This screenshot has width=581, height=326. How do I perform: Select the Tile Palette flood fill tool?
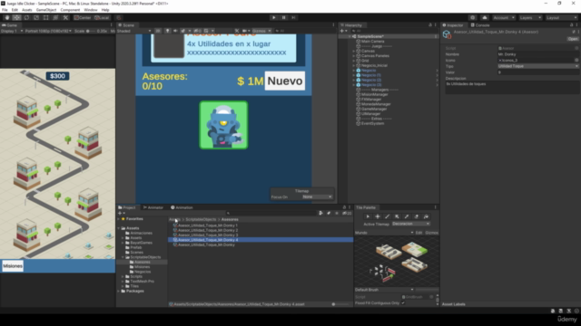(426, 216)
